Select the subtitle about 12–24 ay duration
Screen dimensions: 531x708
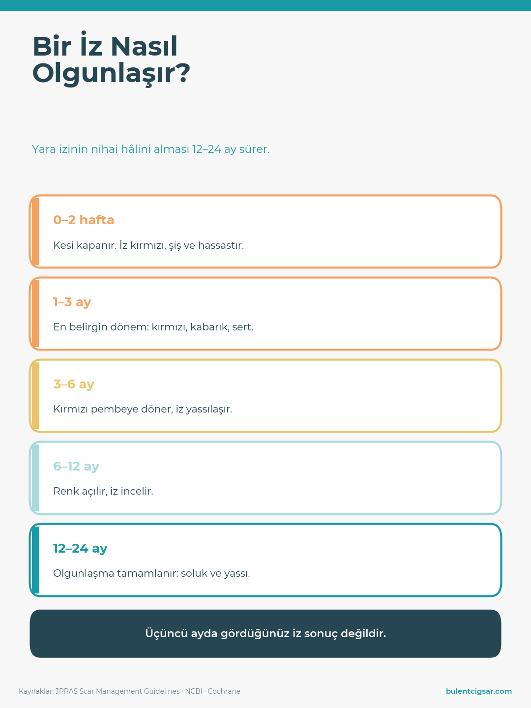151,149
